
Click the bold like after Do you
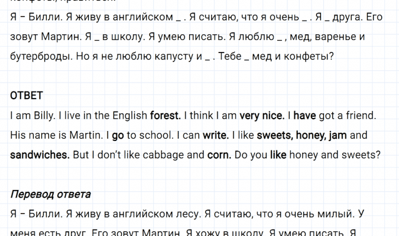279,155
